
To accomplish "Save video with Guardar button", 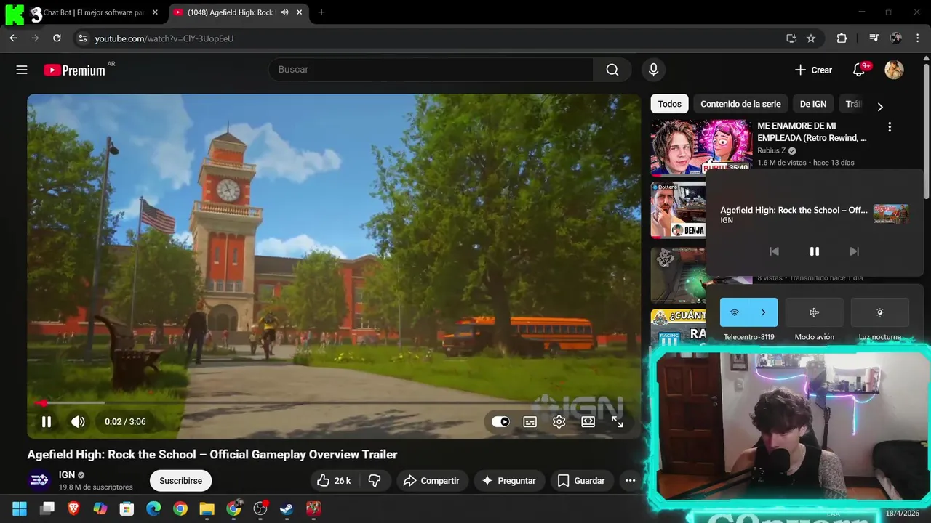I will 581,480.
